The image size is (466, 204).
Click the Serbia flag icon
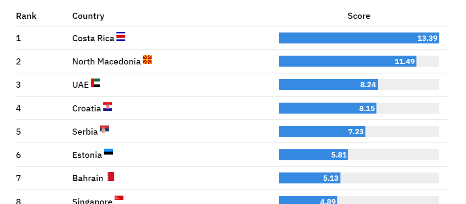105,130
